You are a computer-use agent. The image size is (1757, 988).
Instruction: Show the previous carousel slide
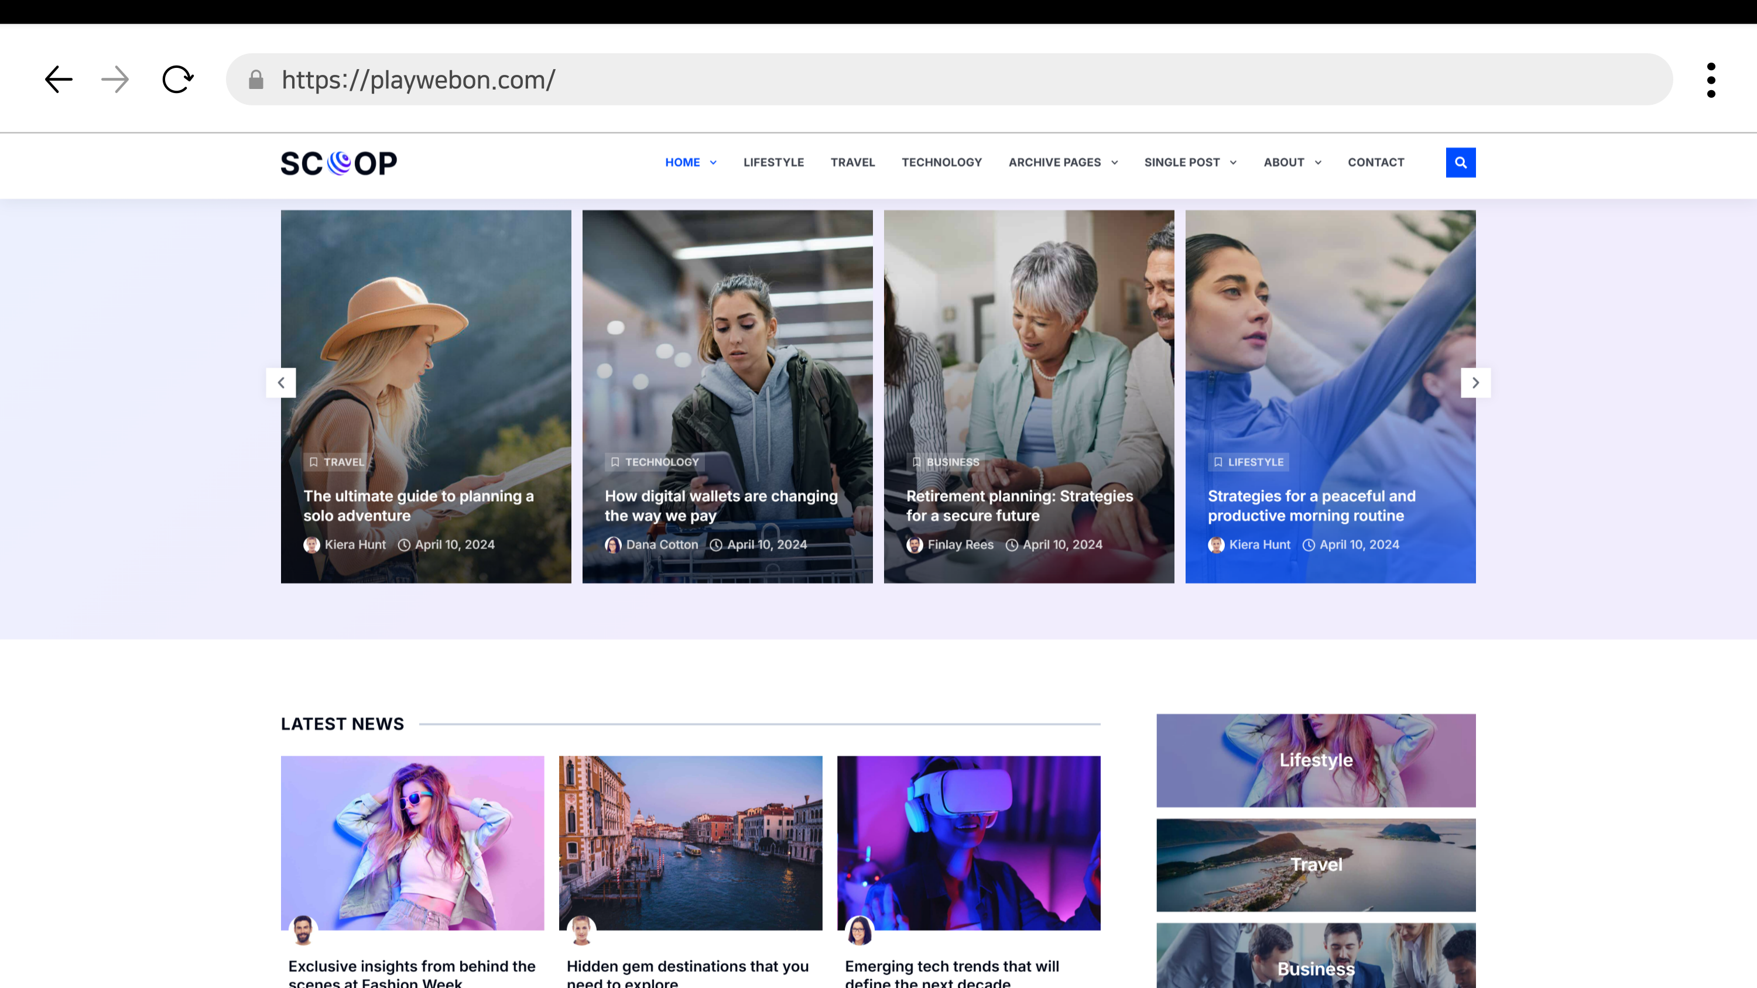pyautogui.click(x=281, y=383)
